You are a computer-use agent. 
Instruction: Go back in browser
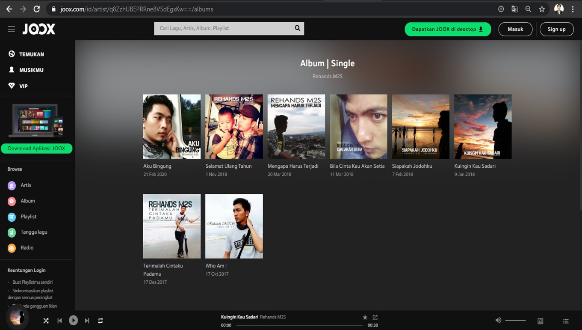[x=9, y=9]
